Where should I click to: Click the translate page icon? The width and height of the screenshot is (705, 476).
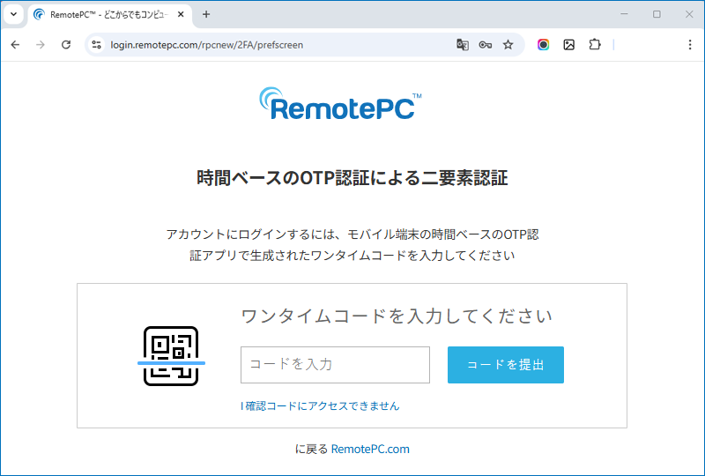462,45
